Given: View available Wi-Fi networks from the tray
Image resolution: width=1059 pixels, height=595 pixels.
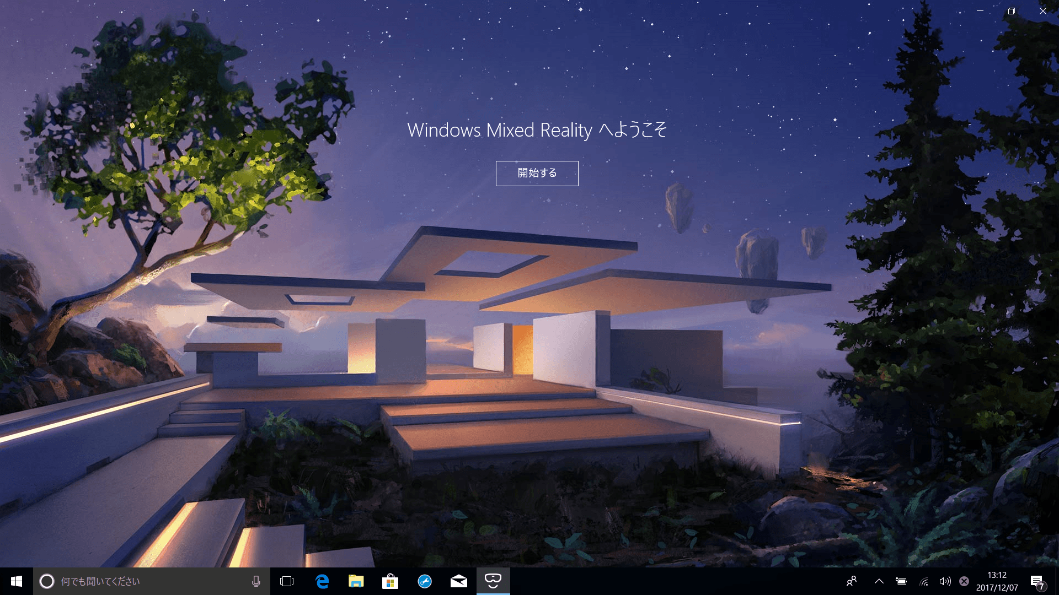Looking at the screenshot, I should pos(924,581).
